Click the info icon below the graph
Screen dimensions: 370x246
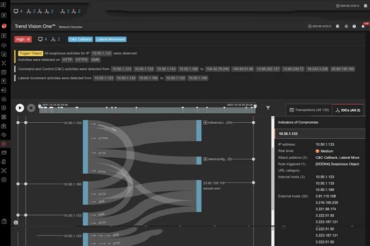[x=15, y=222]
